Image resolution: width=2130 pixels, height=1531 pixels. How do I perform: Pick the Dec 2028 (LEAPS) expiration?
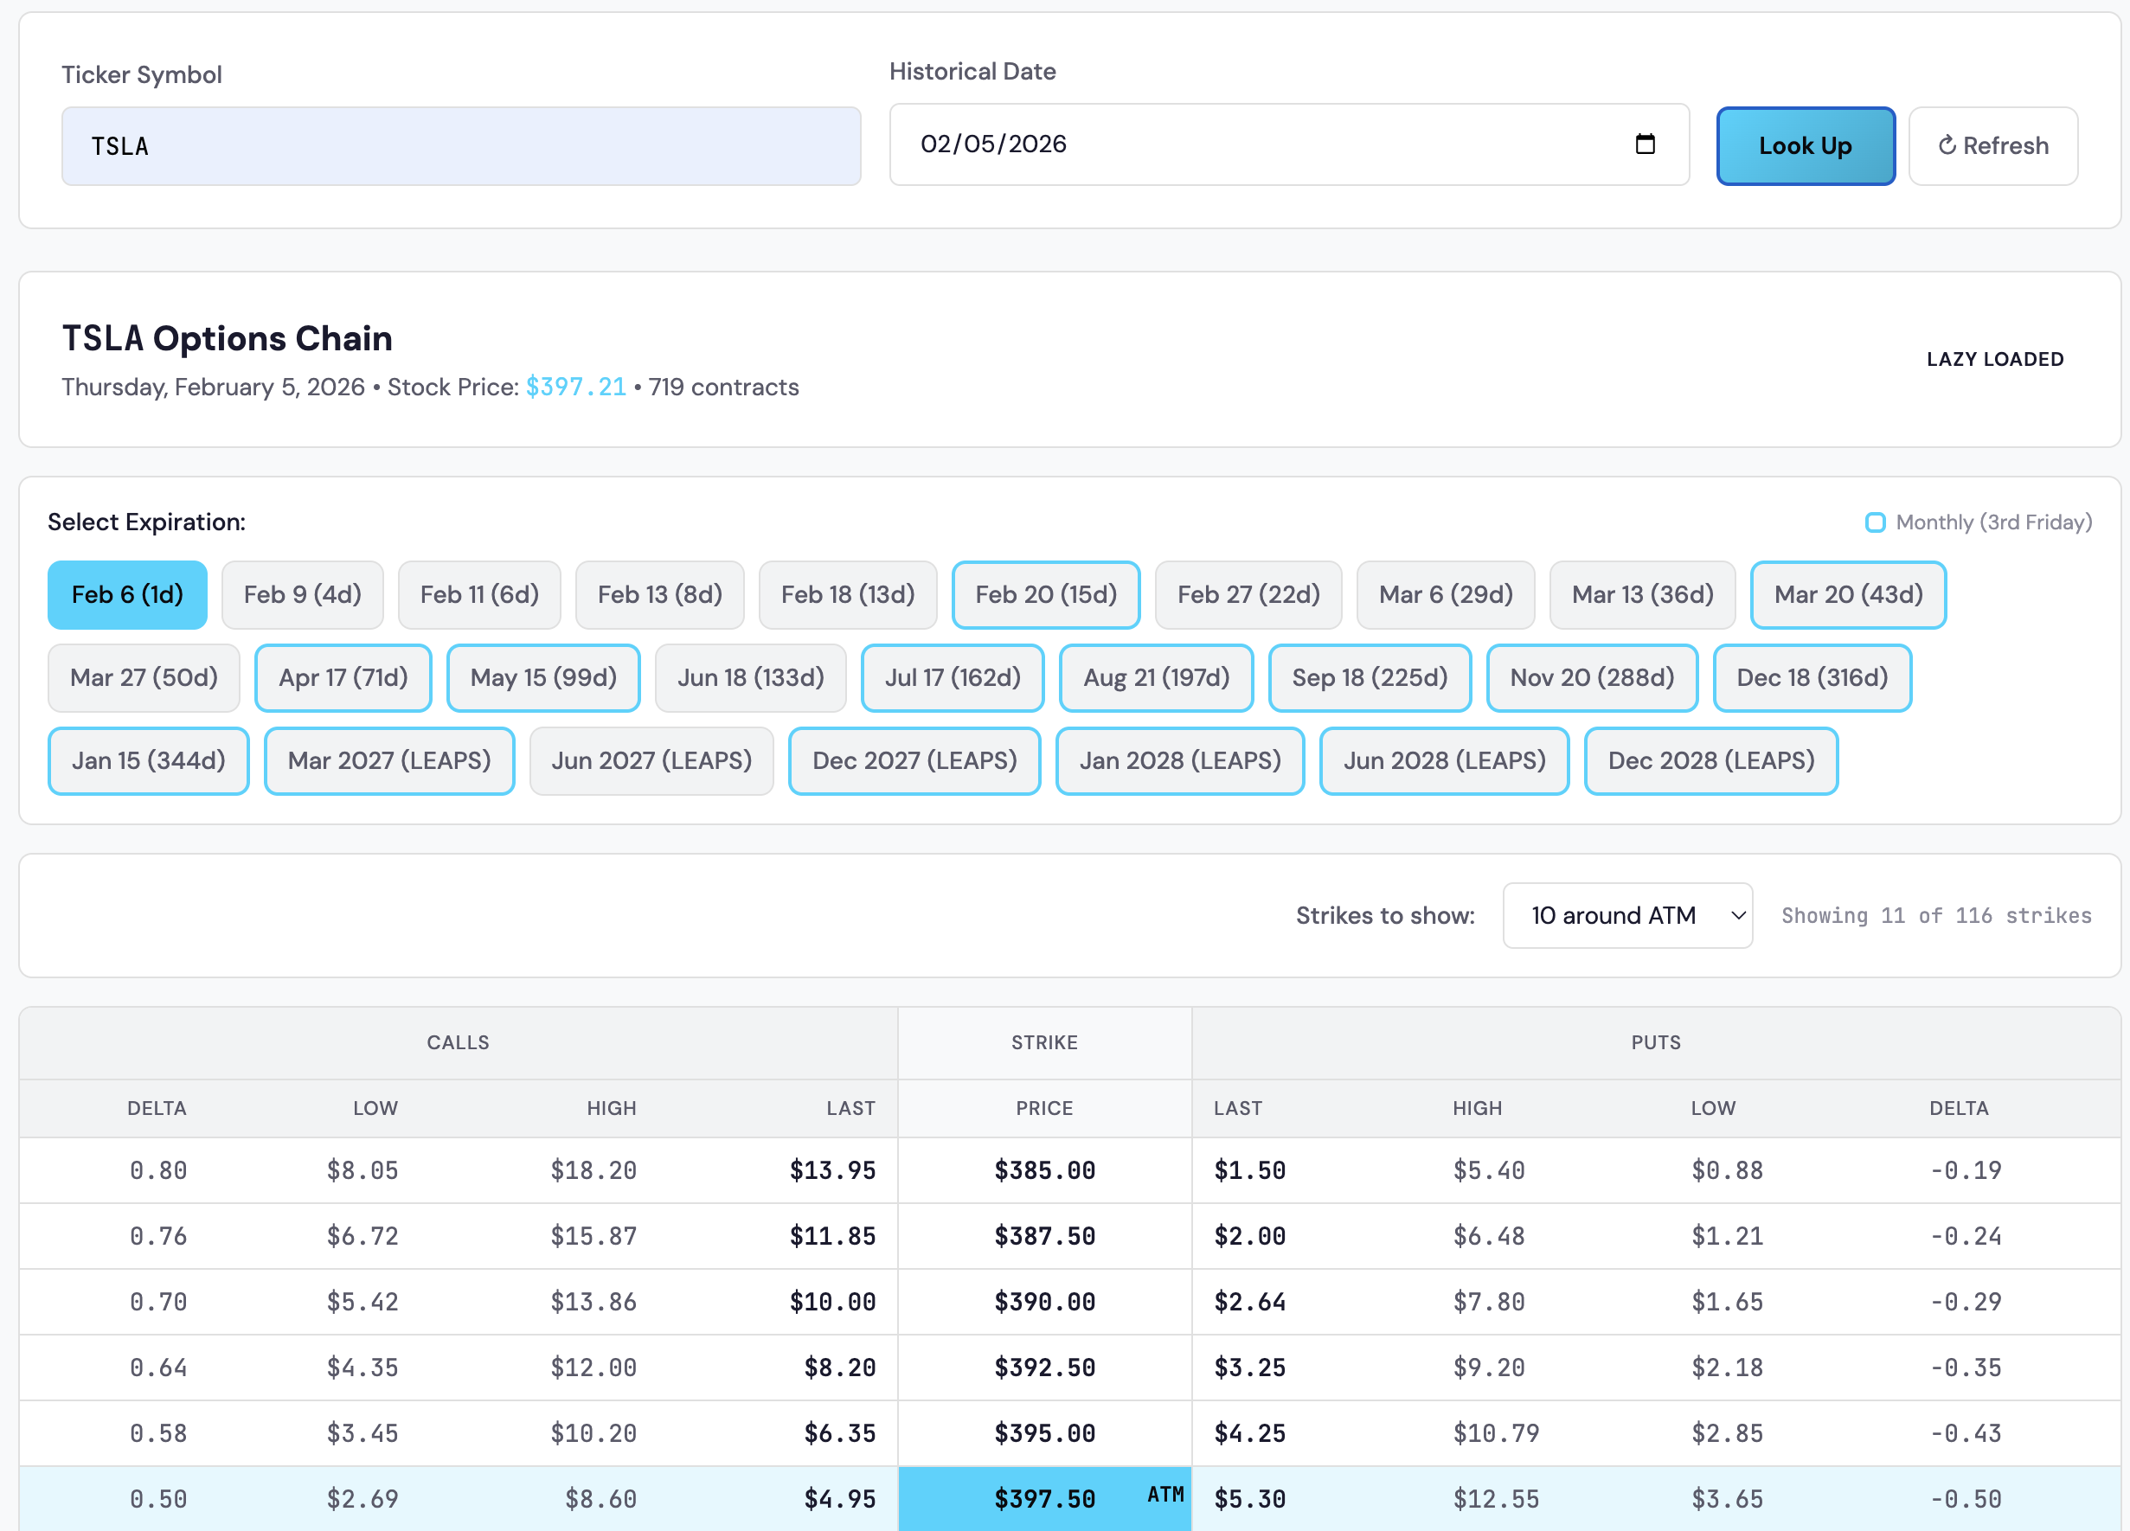[1711, 761]
